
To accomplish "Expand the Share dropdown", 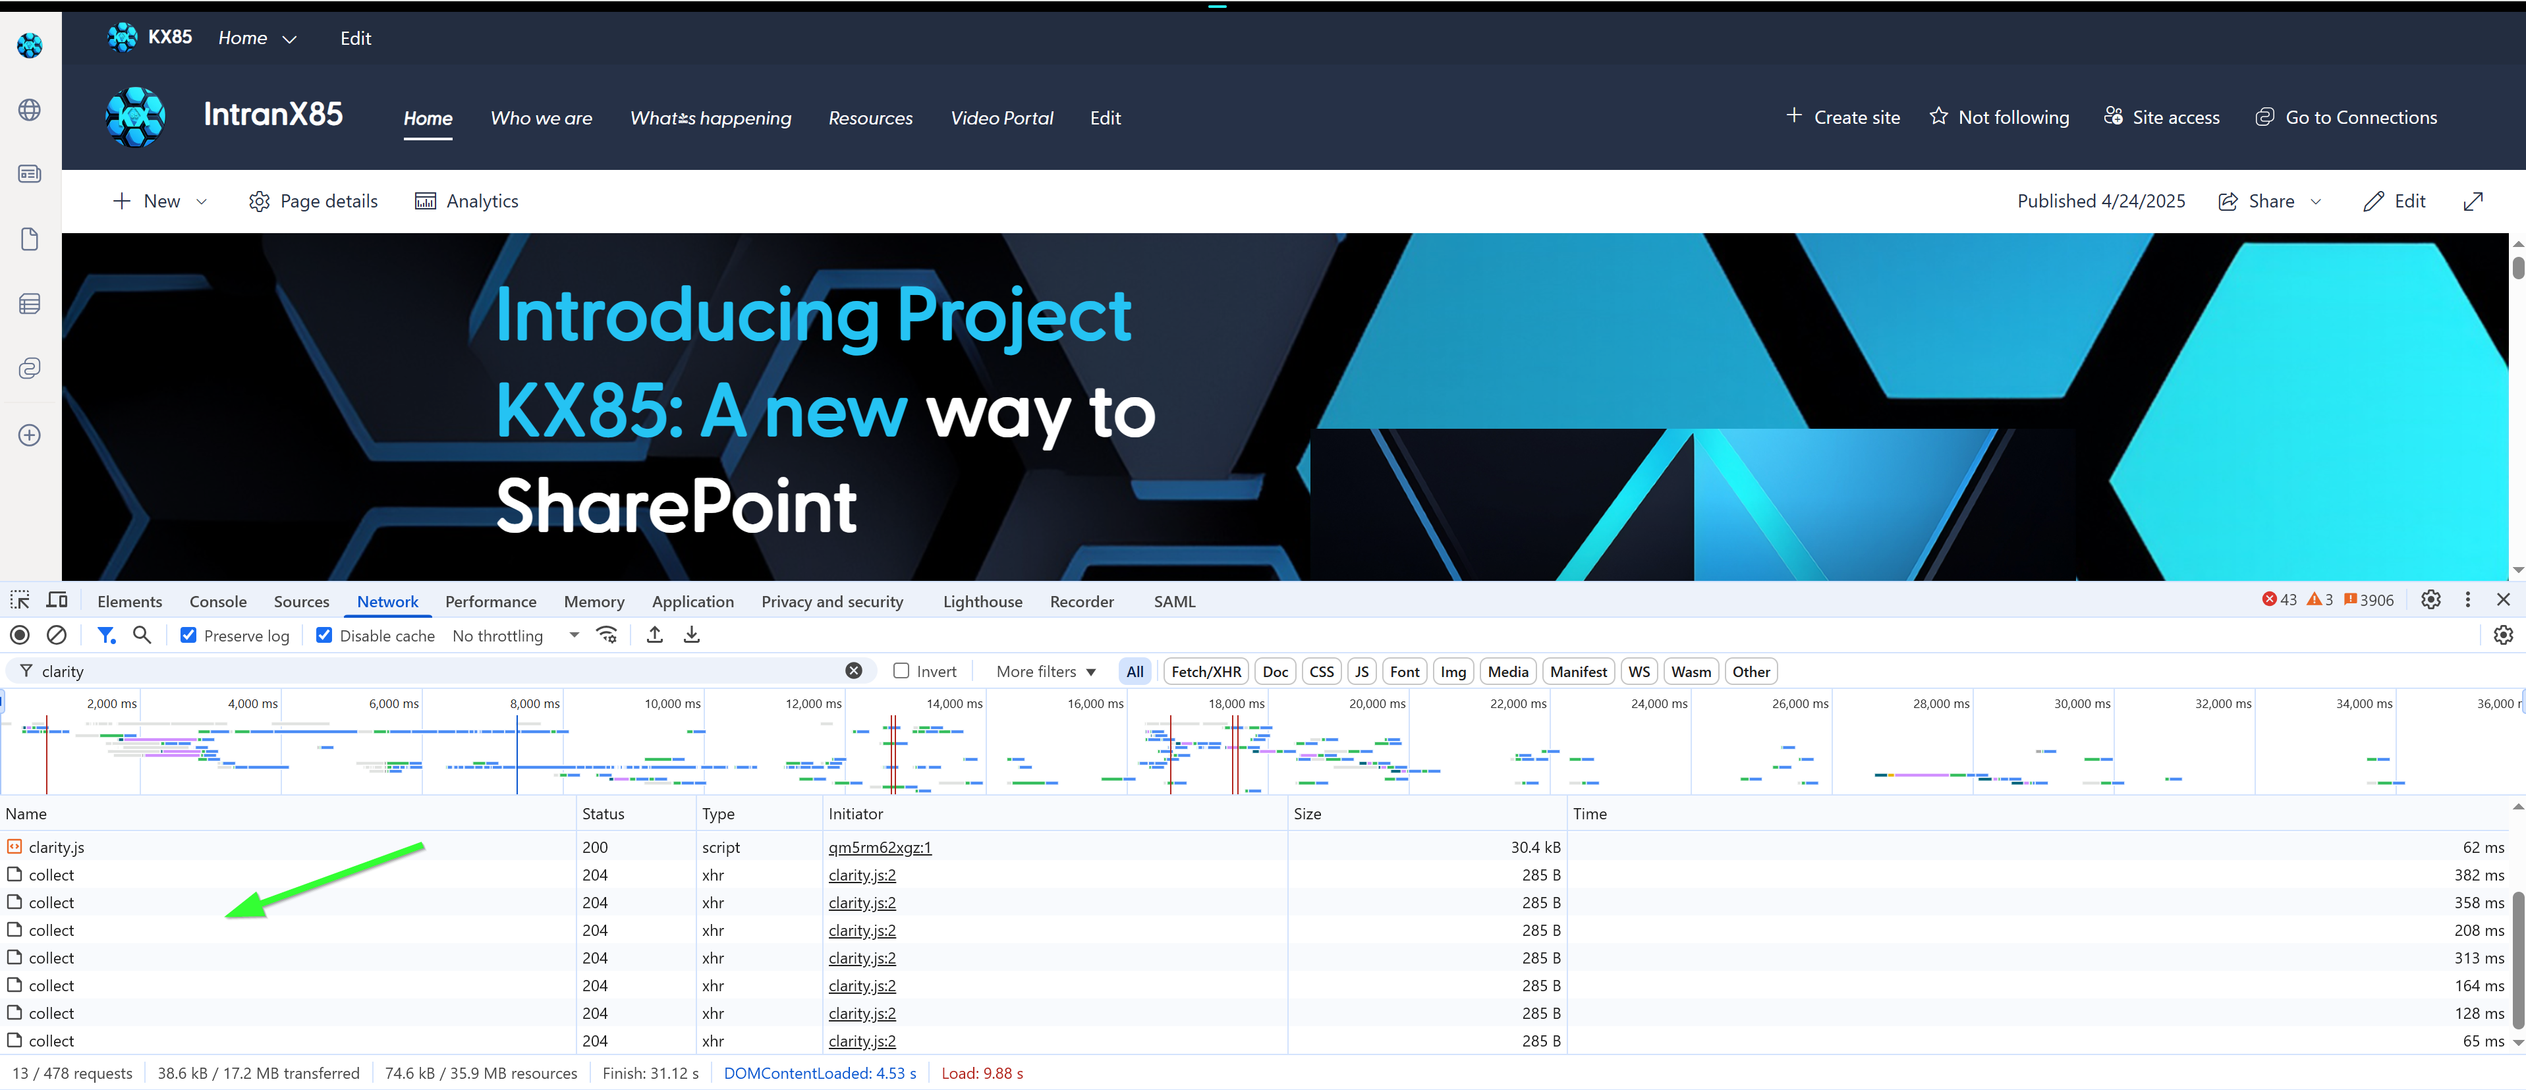I will pos(2316,201).
